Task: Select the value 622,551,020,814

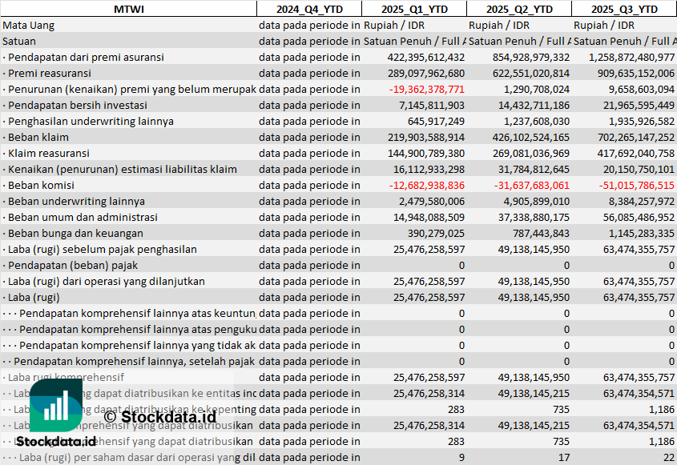Action: pos(531,74)
